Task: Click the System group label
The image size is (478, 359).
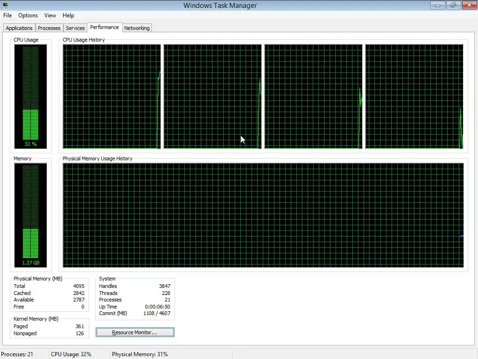Action: tap(107, 279)
